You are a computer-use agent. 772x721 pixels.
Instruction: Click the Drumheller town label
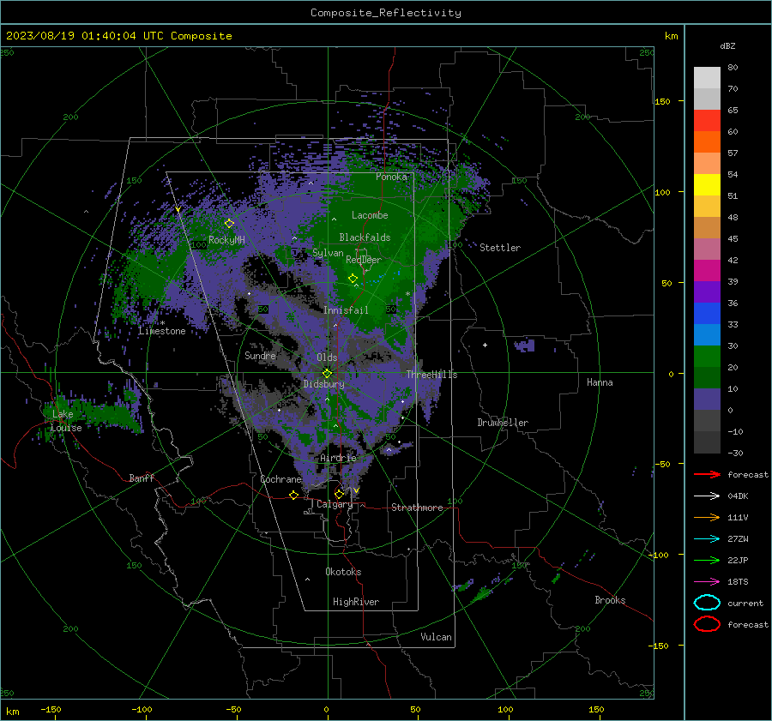pyautogui.click(x=503, y=423)
